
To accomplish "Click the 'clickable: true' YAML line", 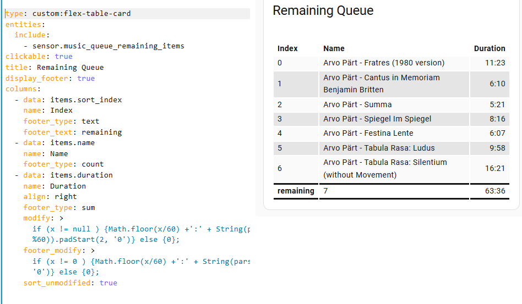I will click(x=39, y=57).
